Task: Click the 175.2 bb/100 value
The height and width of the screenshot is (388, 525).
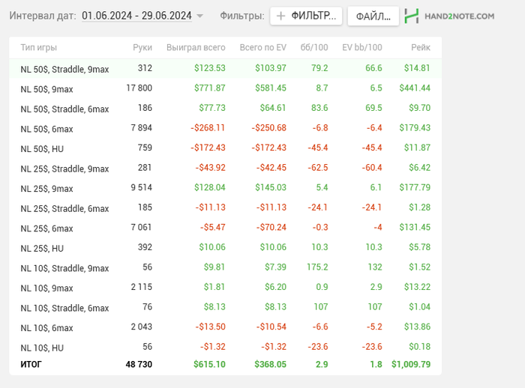Action: point(317,267)
